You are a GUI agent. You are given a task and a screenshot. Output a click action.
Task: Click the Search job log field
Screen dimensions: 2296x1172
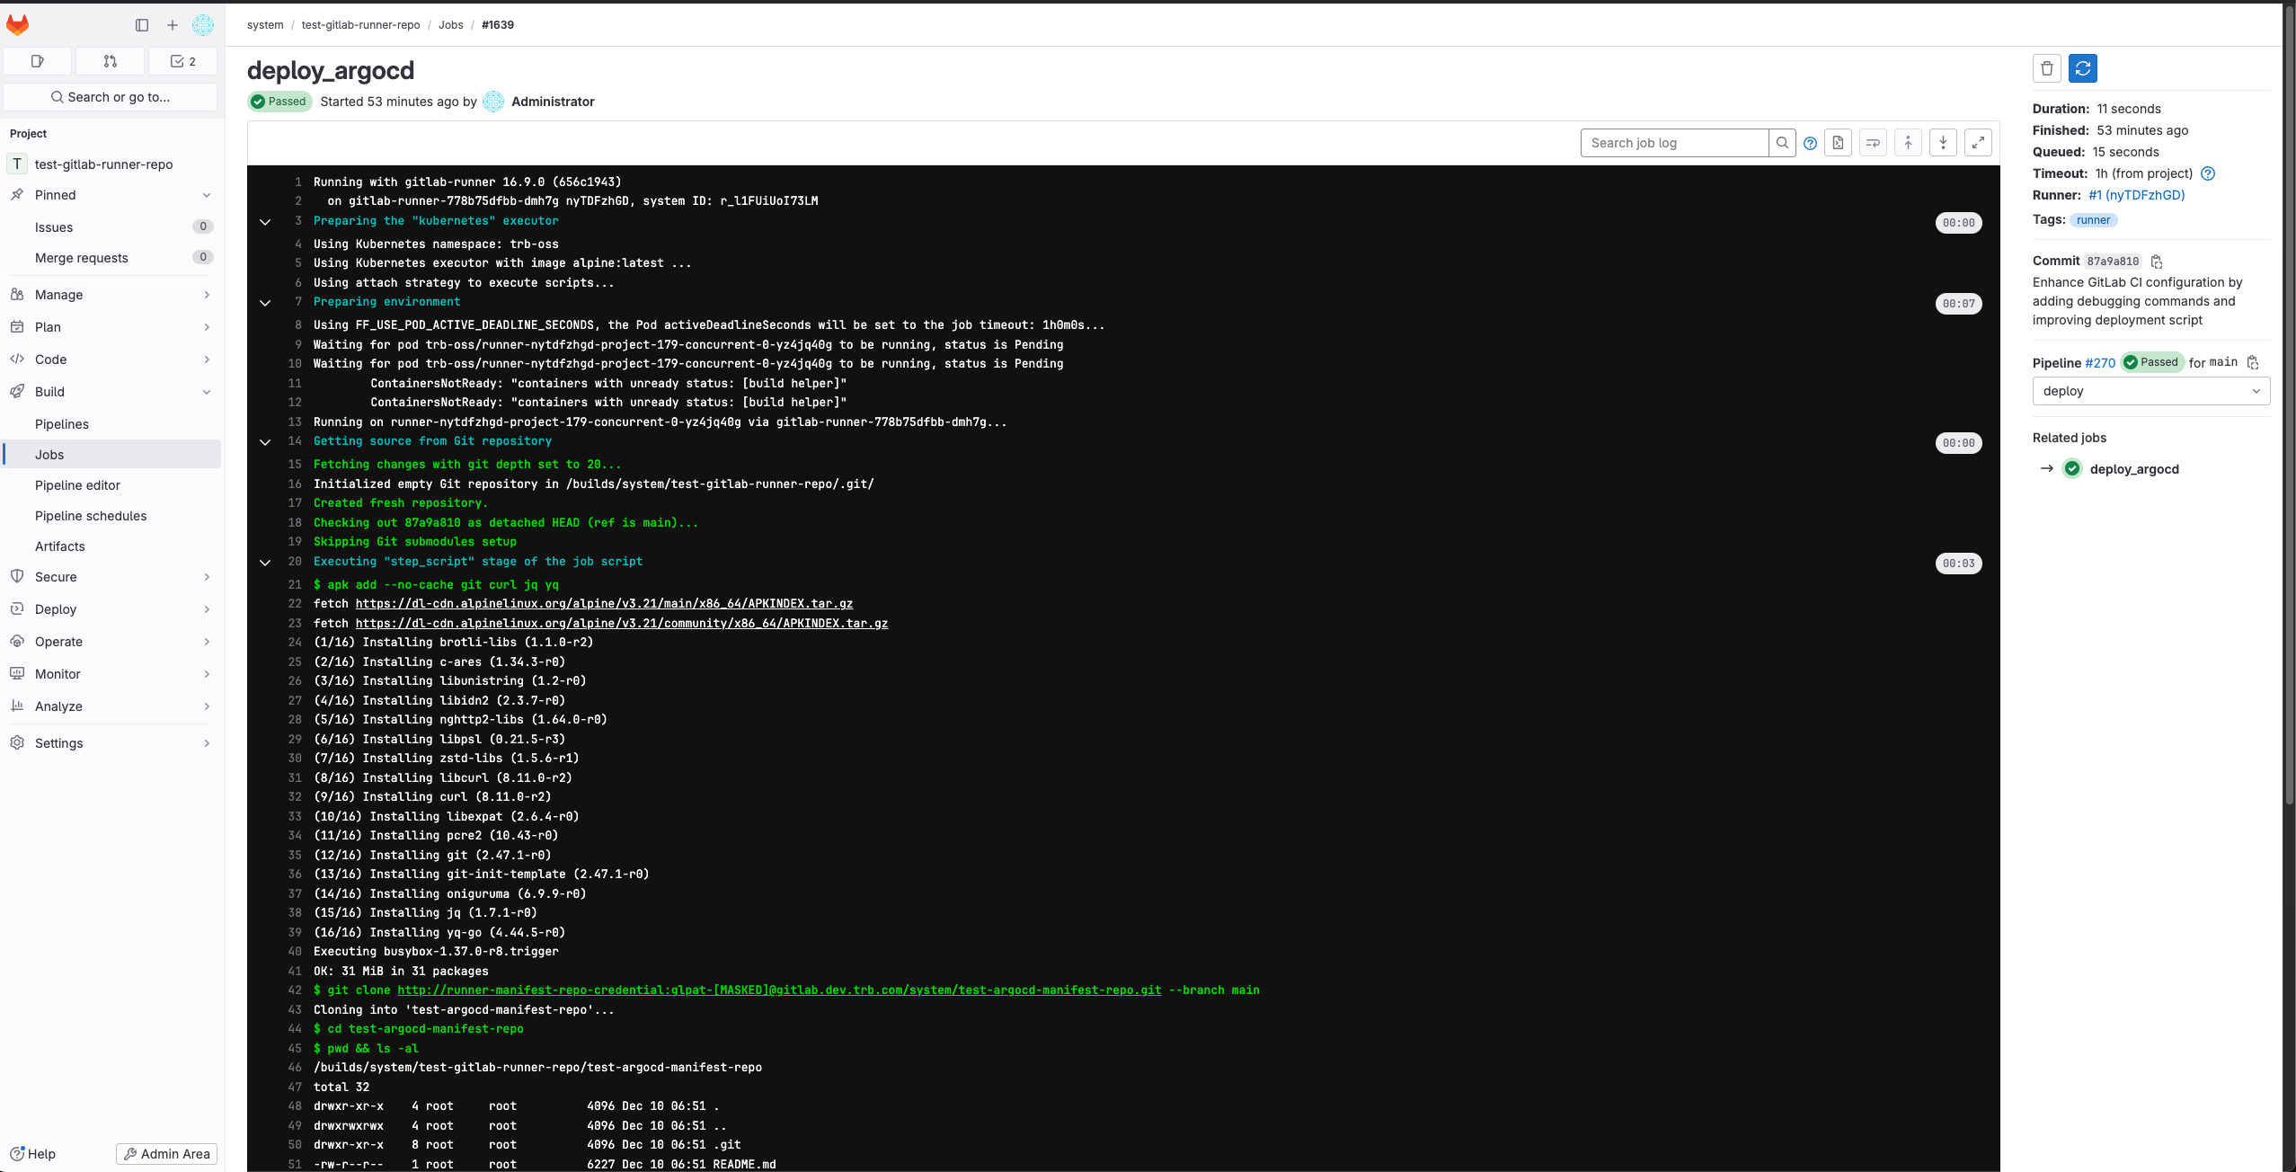(1673, 143)
